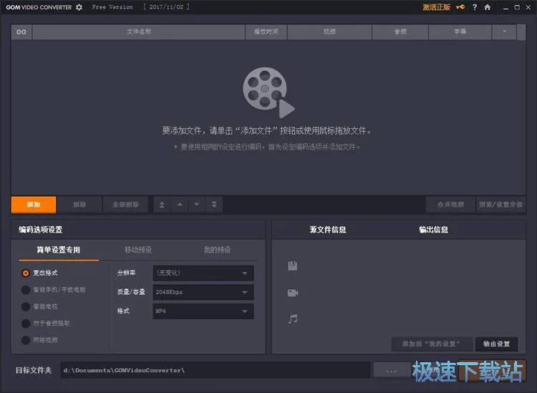Click the link icon in file list header
The image size is (537, 393).
21,31
